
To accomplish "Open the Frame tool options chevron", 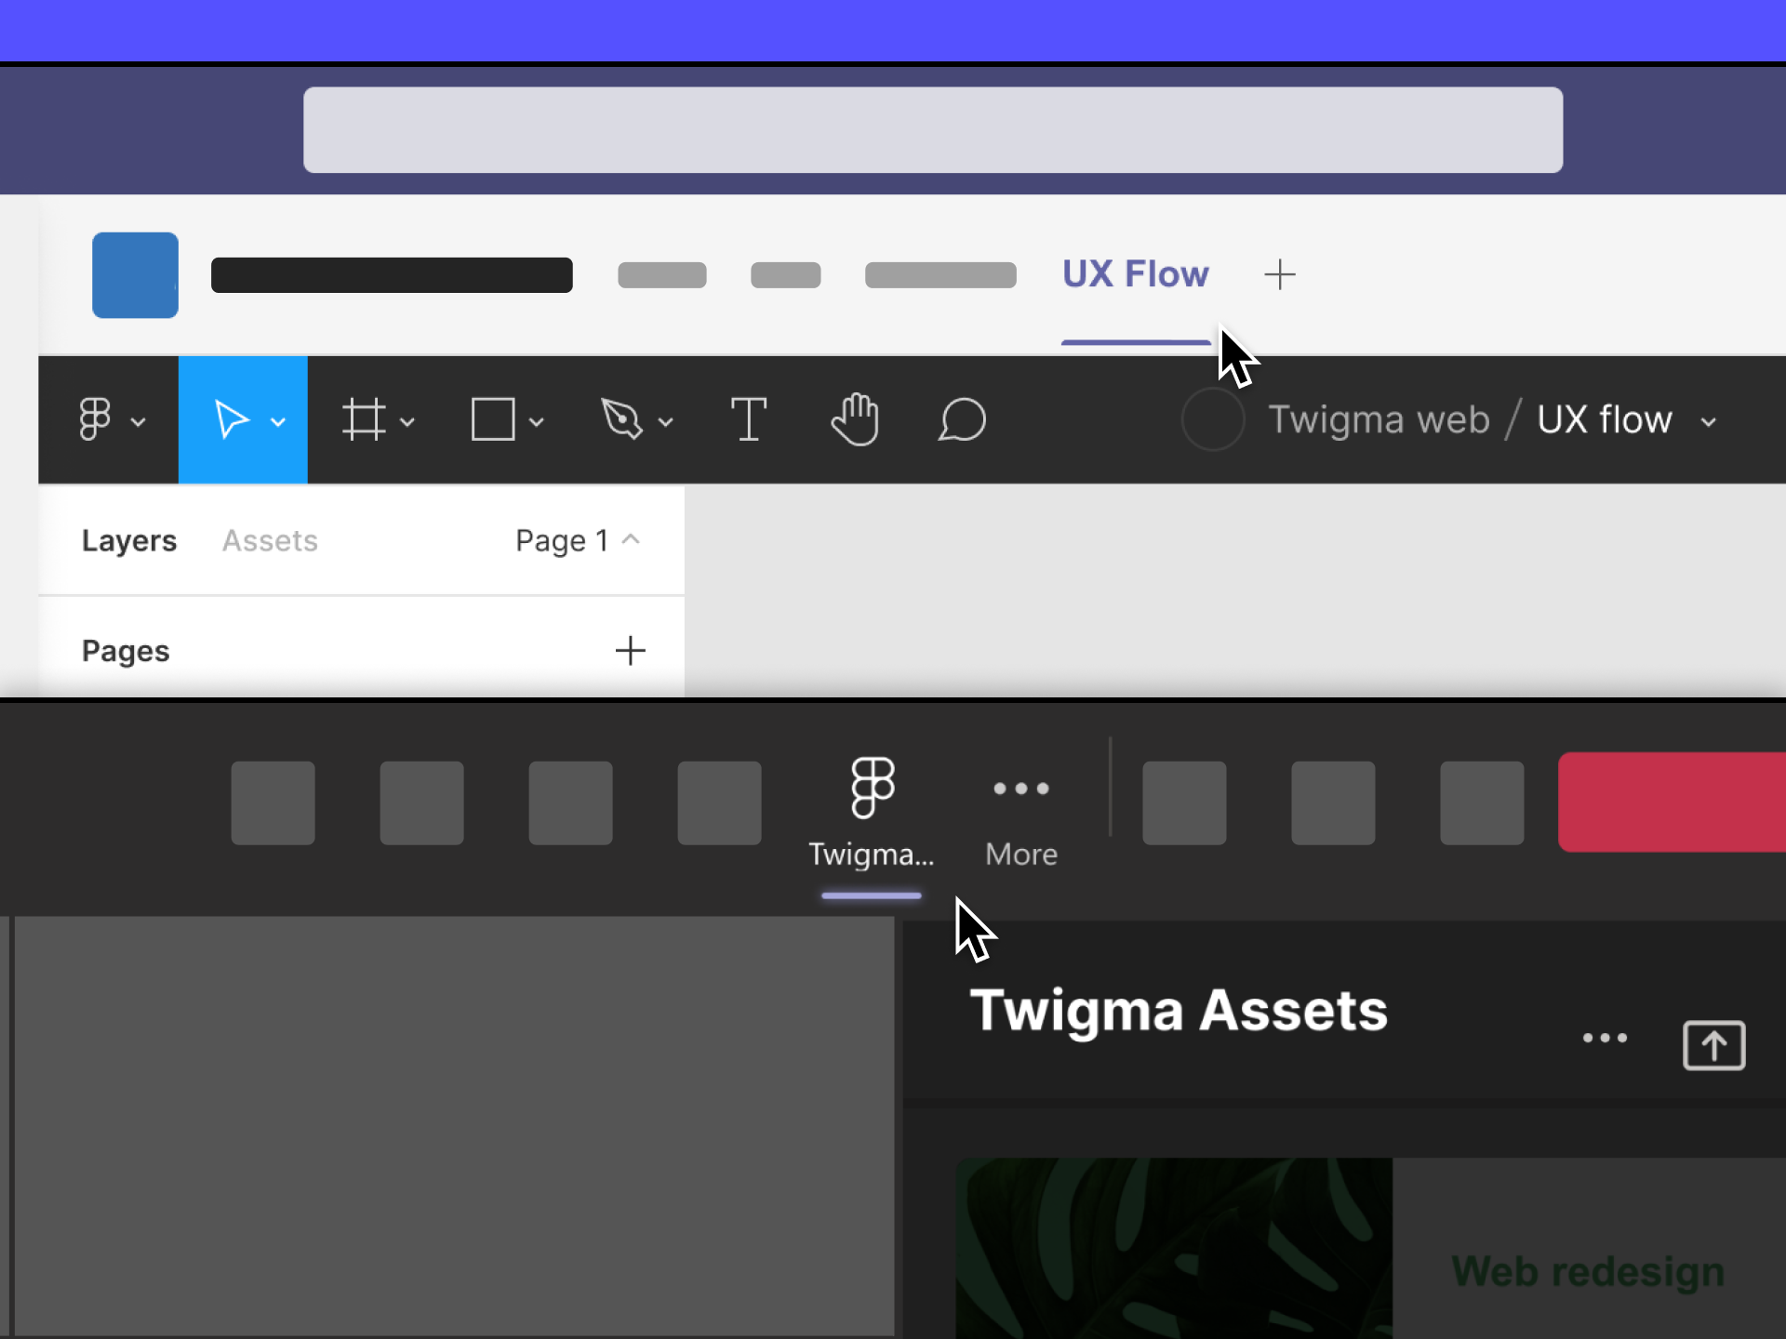I will pyautogui.click(x=407, y=422).
